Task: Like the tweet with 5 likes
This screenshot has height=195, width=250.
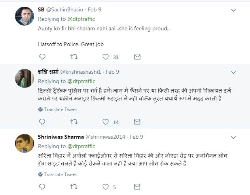Action: (x=106, y=187)
